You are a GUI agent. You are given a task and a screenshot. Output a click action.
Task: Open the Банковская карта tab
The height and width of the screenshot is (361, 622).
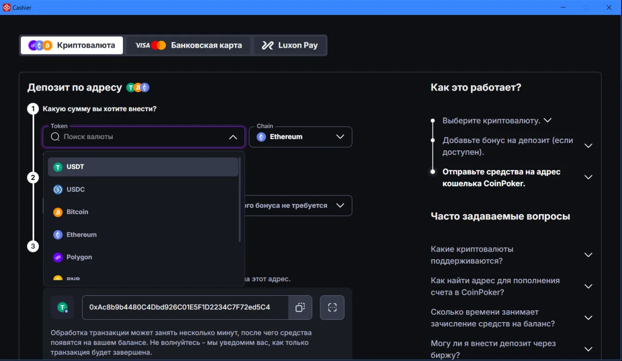189,45
